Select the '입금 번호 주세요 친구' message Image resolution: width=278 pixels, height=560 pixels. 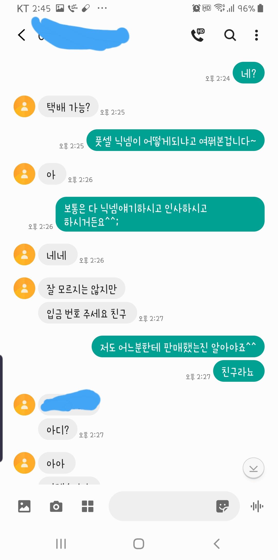(x=88, y=313)
